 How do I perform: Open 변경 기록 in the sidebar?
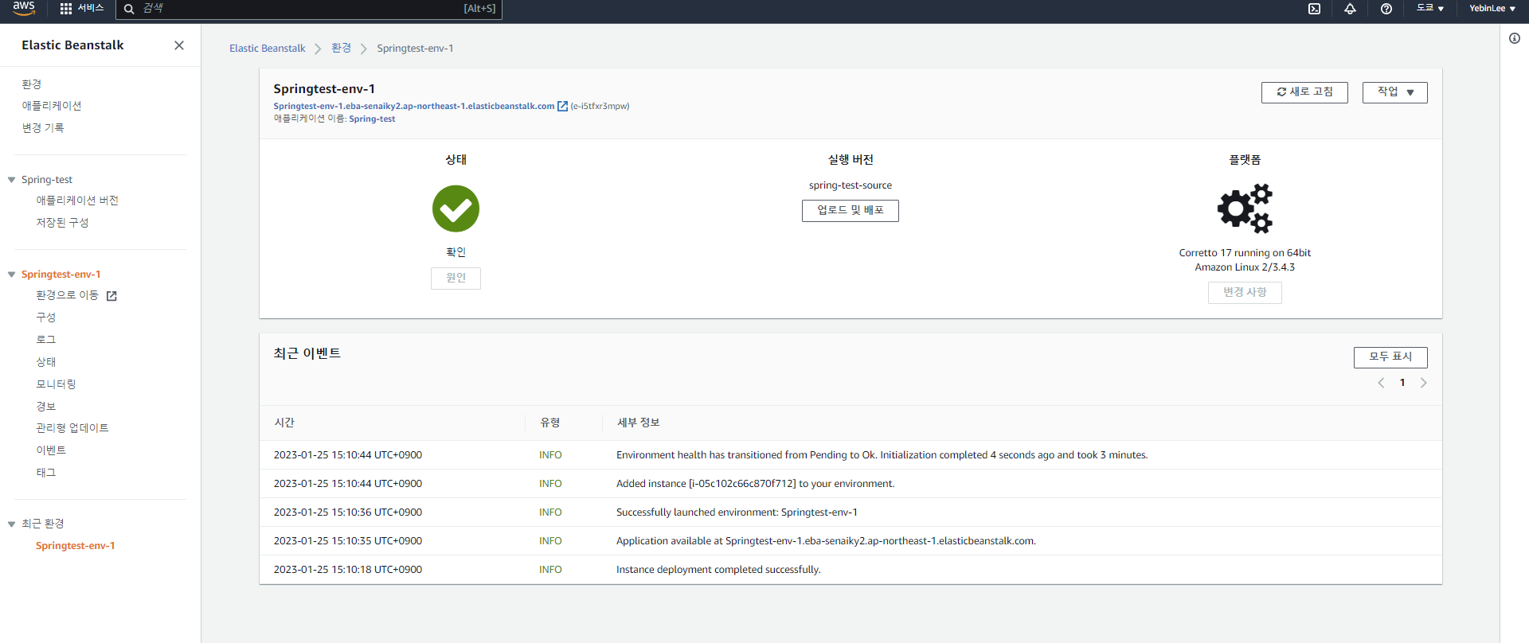pos(43,127)
